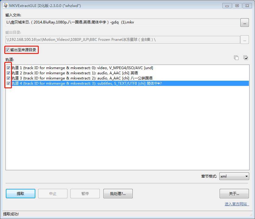Click the MKVExtractGUI app icon in title bar
The image size is (255, 219).
point(5,5)
